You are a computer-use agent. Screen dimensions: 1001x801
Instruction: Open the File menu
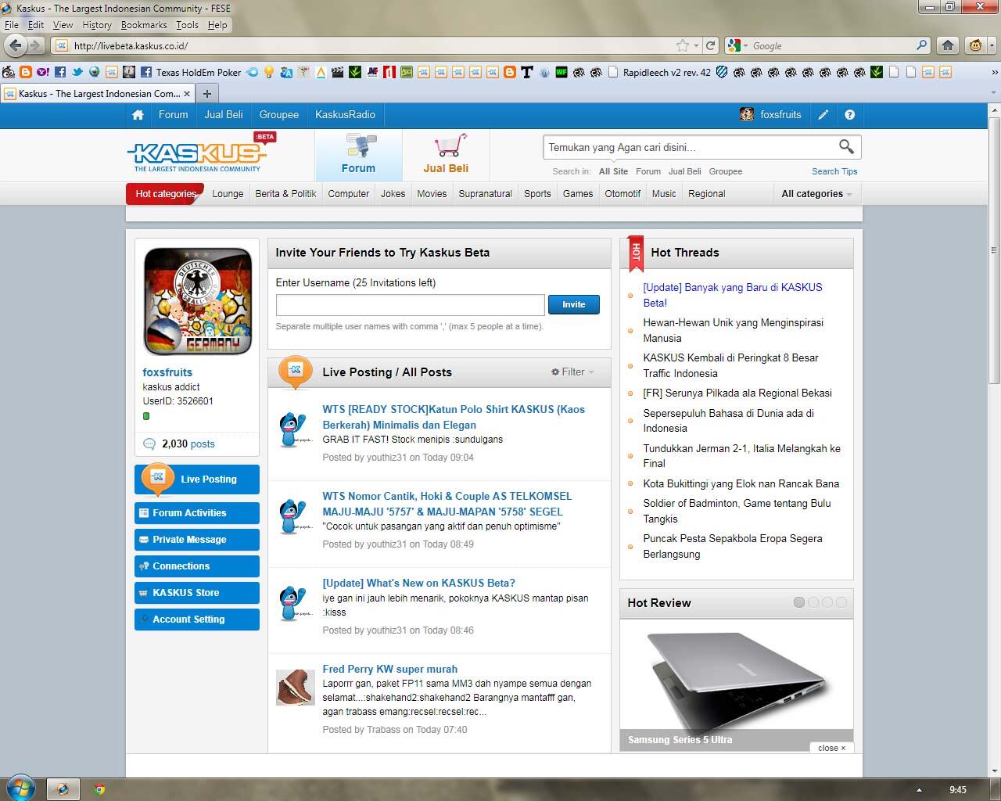pyautogui.click(x=12, y=25)
